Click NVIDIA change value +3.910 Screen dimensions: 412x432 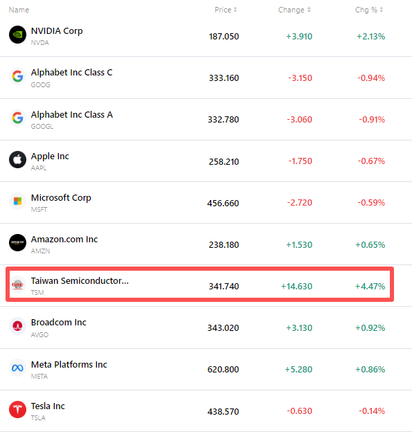point(299,37)
